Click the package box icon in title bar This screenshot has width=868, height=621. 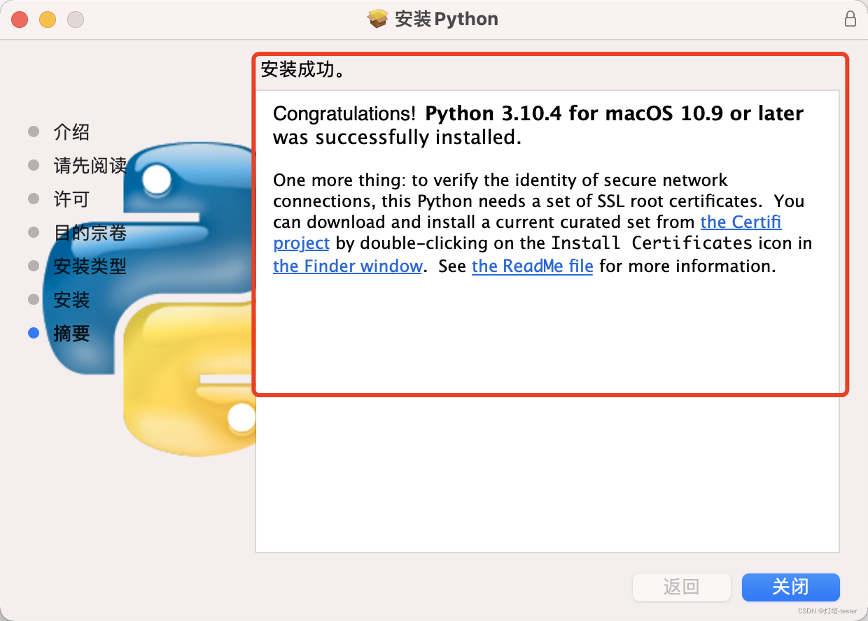coord(378,19)
